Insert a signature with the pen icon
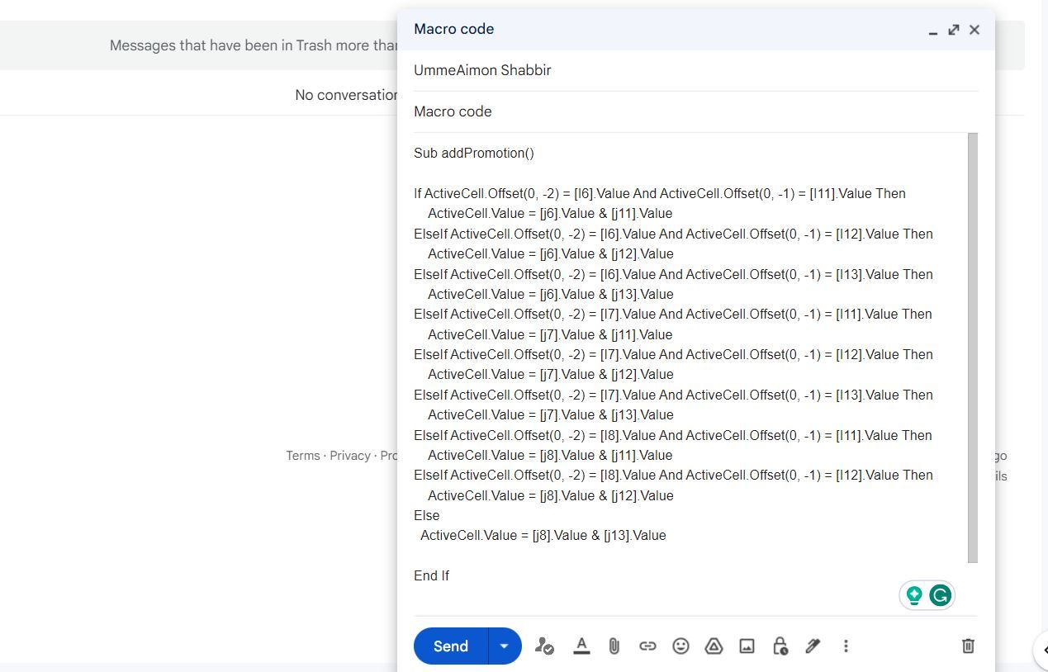Image resolution: width=1048 pixels, height=672 pixels. (x=812, y=646)
